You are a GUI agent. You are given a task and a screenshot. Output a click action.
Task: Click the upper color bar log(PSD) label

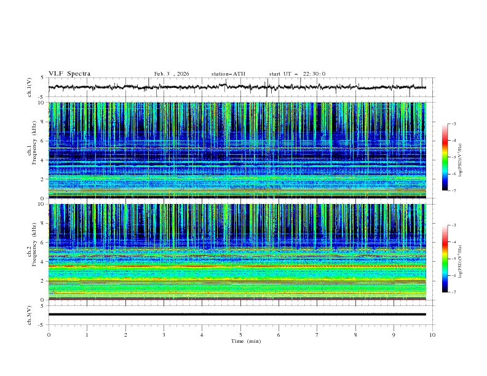pyautogui.click(x=461, y=160)
